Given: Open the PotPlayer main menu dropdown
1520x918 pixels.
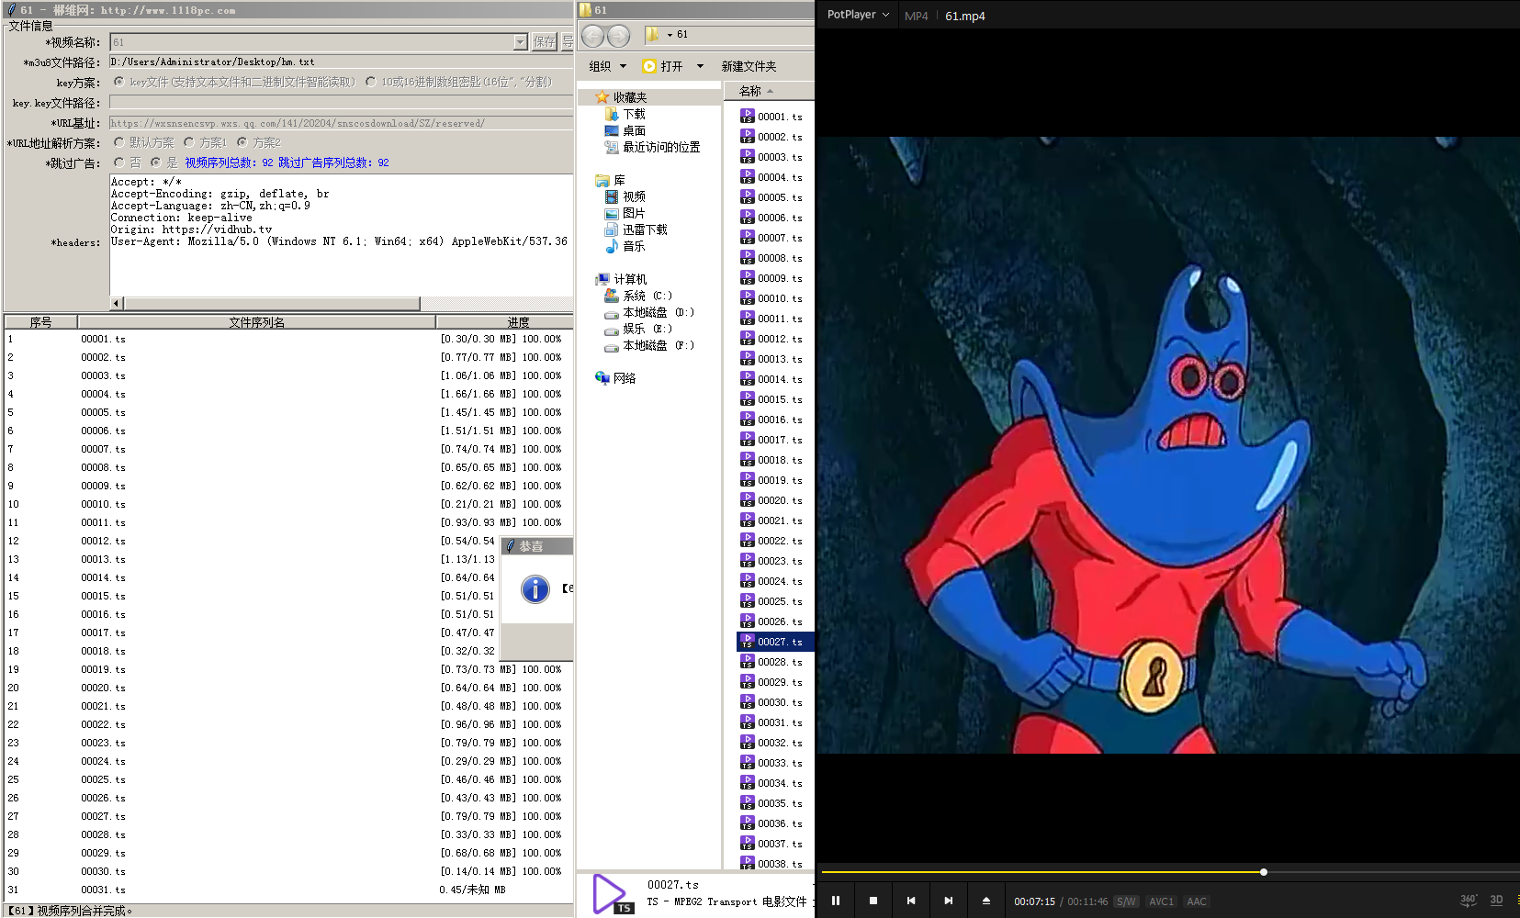Looking at the screenshot, I should click(x=858, y=15).
